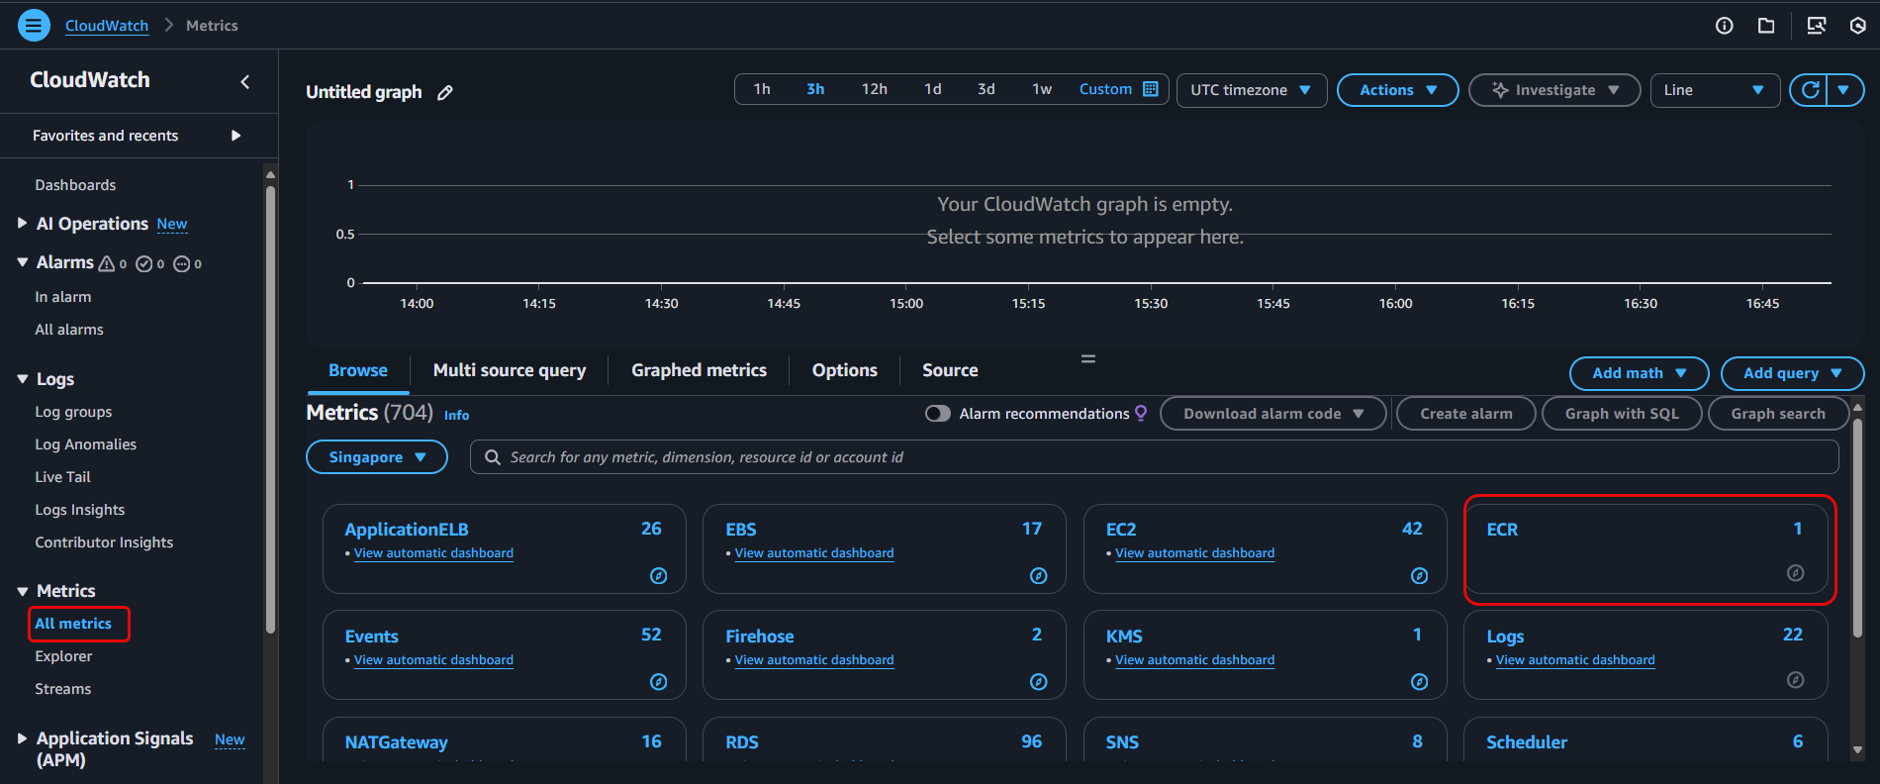Click the OK alarms checkmark count
The height and width of the screenshot is (784, 1880).
click(150, 263)
